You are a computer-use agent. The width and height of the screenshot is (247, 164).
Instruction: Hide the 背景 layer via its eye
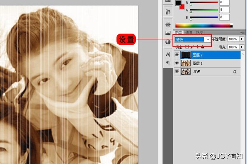click(x=177, y=71)
